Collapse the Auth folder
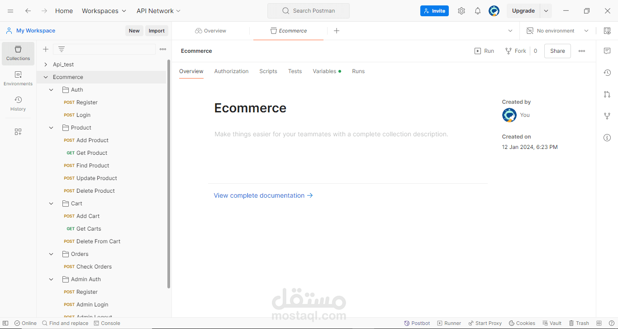 51,90
